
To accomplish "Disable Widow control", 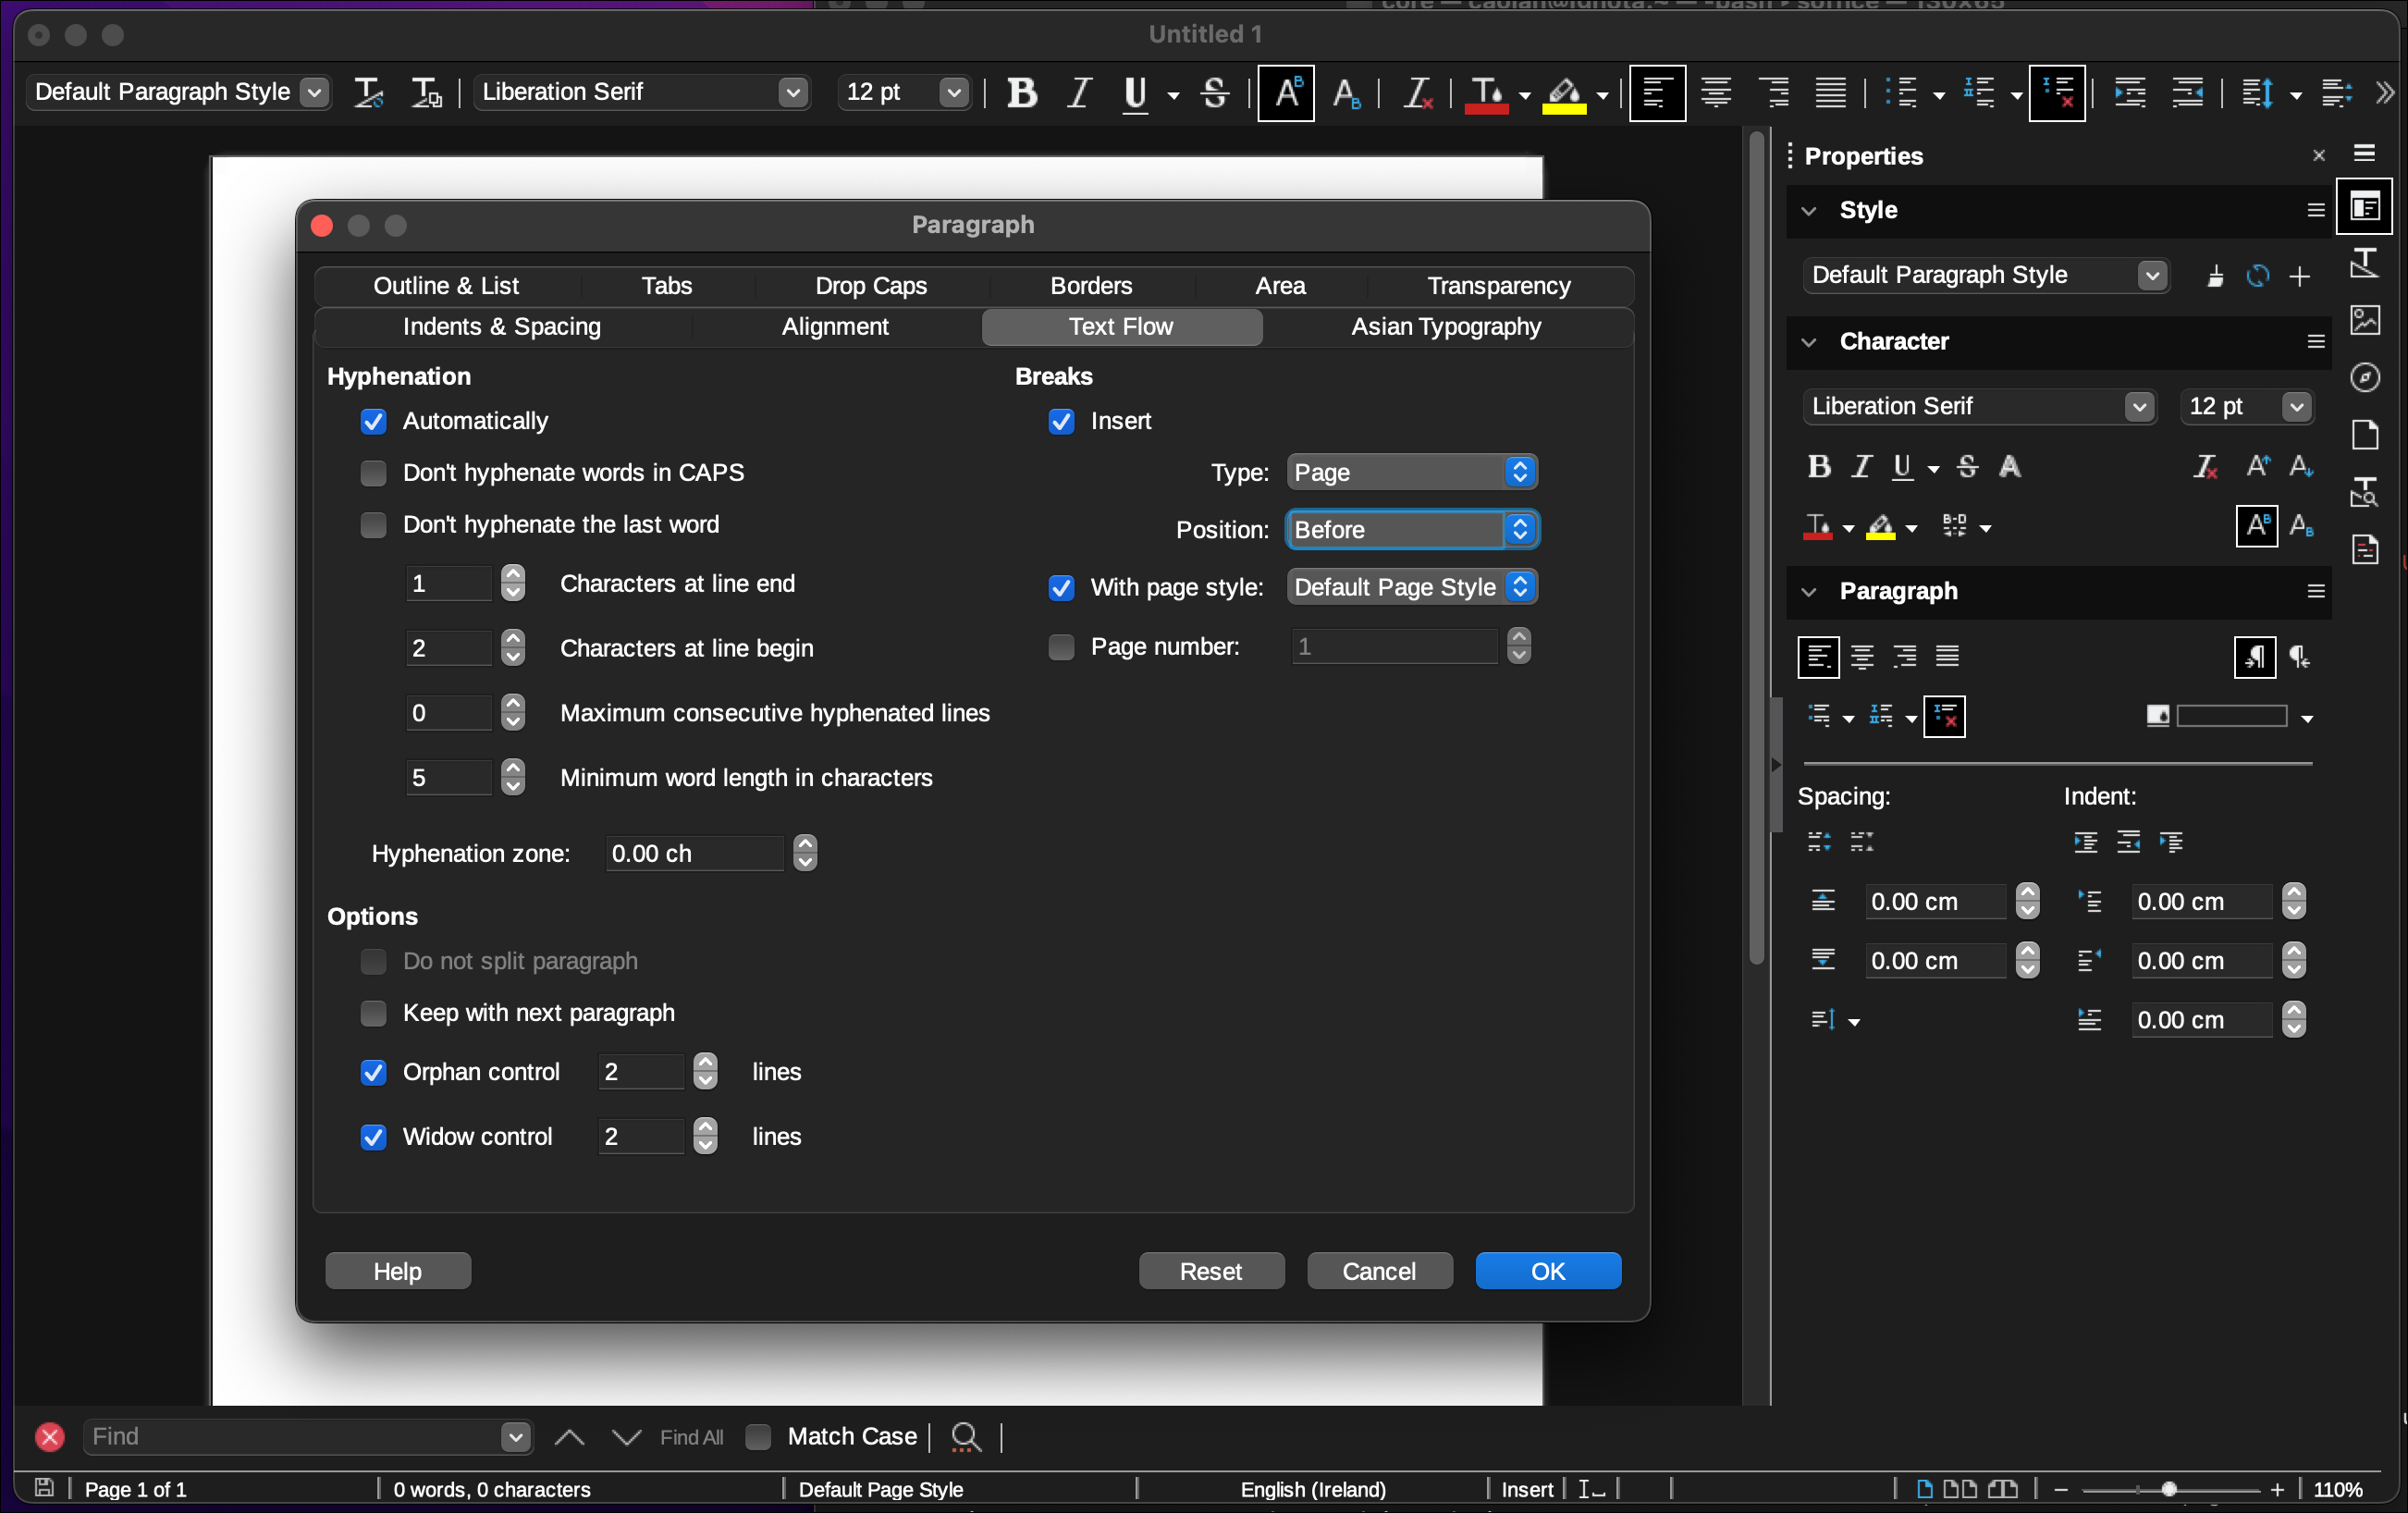I will point(373,1137).
